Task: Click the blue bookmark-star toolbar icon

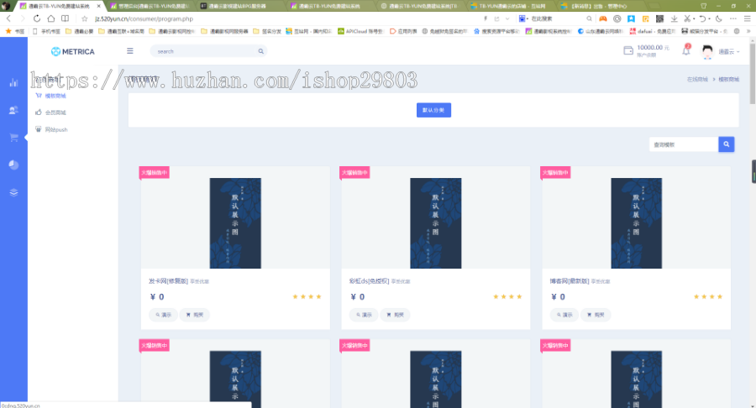Action: [631, 18]
